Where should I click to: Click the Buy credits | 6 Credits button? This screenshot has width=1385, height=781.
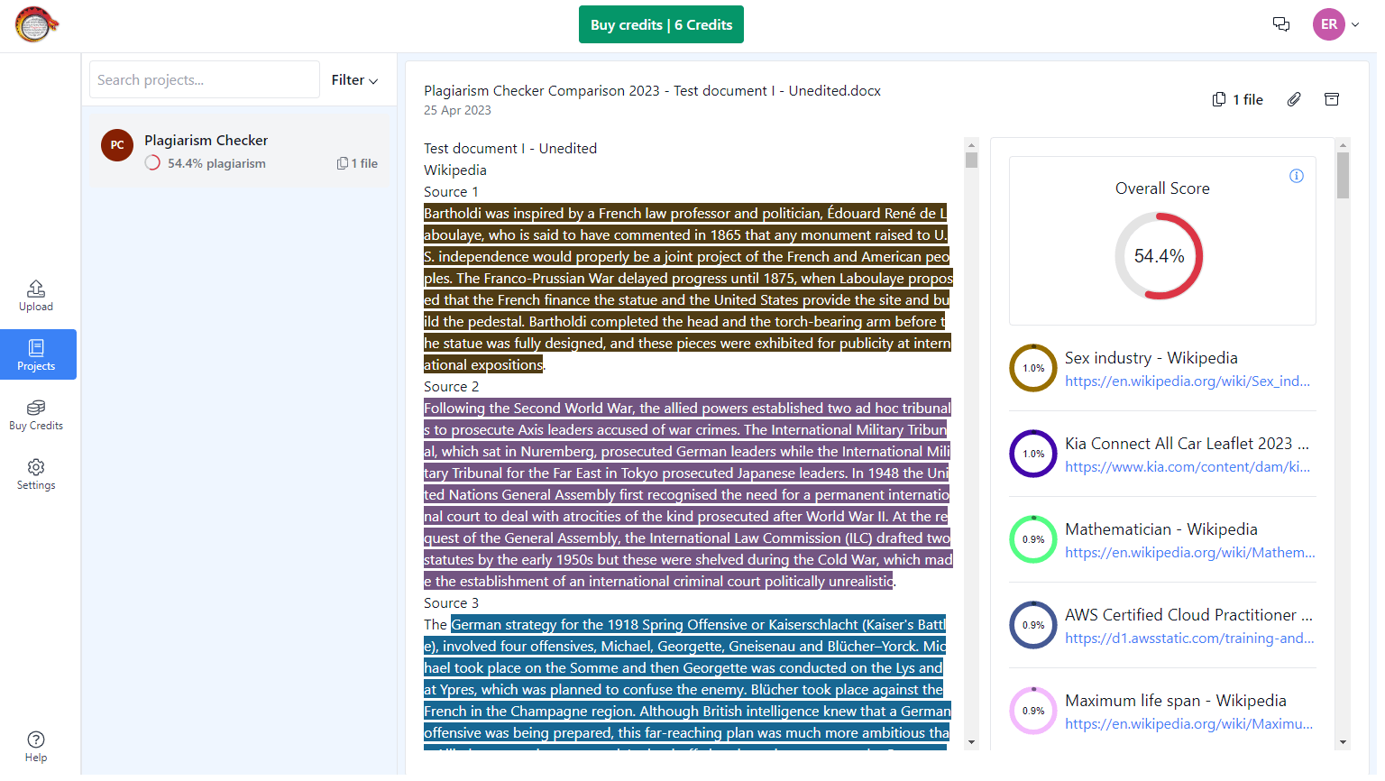click(661, 25)
